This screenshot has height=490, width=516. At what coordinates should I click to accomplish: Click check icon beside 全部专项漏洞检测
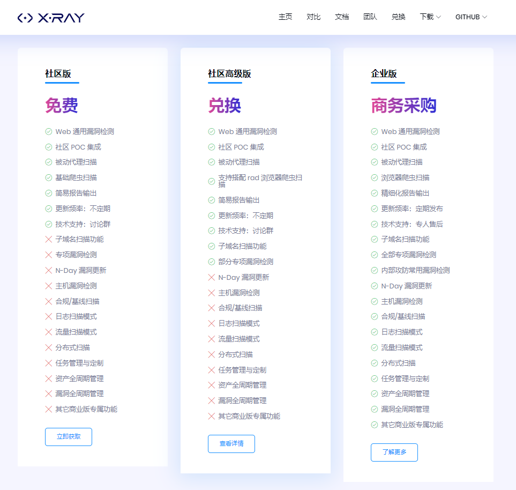click(375, 255)
